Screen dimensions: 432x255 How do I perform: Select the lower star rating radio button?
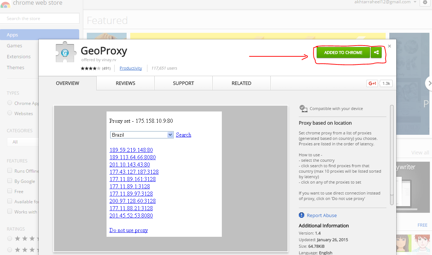(x=9, y=250)
